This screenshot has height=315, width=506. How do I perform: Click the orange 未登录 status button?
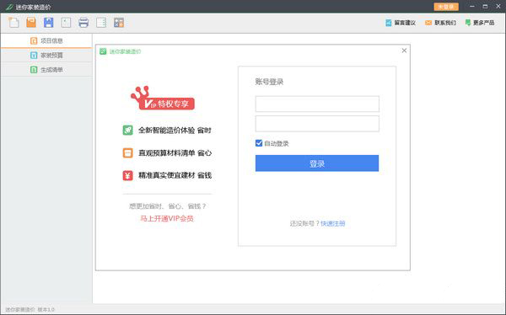tap(446, 7)
